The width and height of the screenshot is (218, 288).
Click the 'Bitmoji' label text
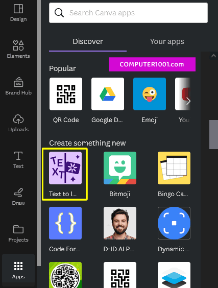(120, 194)
